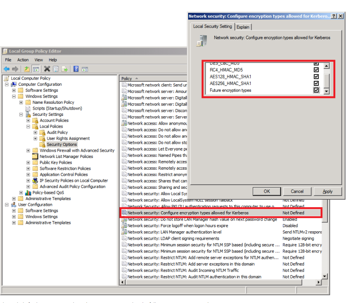Click the policy list right scroll arrow
This screenshot has height=303, width=352.
[319, 282]
